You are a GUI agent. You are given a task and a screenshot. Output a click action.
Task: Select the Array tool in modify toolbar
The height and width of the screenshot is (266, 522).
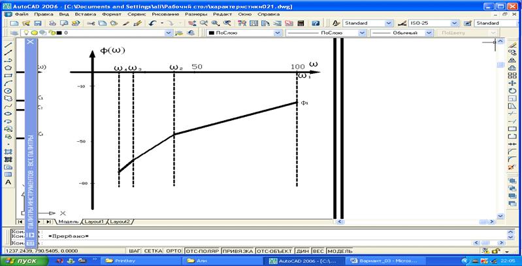[x=512, y=76]
